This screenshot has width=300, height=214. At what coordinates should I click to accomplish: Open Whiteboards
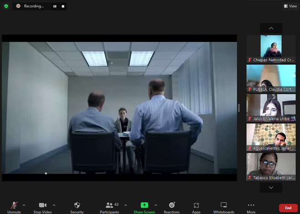pyautogui.click(x=224, y=208)
